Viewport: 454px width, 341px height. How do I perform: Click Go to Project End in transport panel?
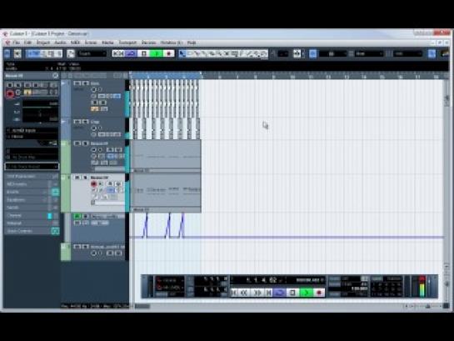[x=268, y=293]
